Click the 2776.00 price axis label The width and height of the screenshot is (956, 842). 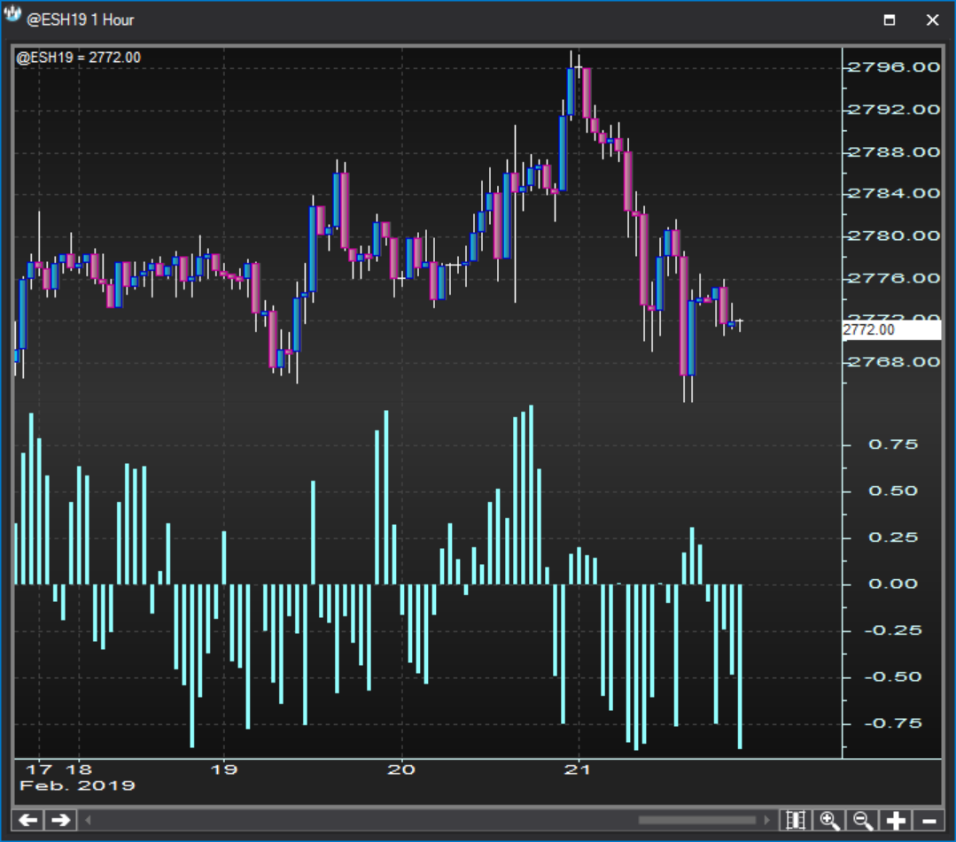[894, 278]
